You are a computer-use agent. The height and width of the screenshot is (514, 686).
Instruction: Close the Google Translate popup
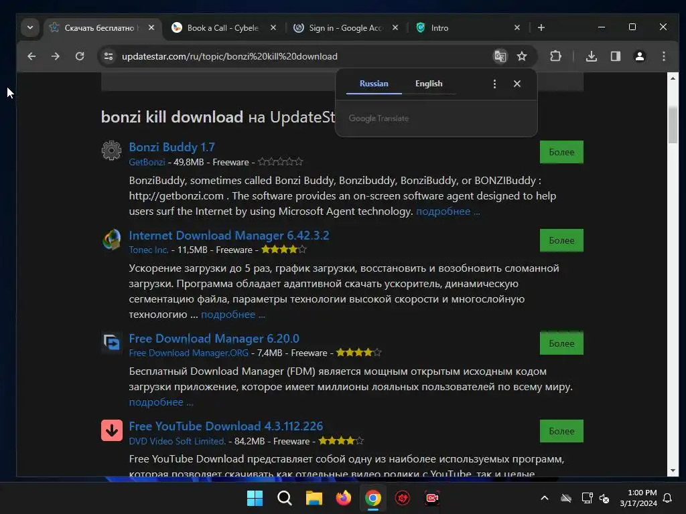click(517, 84)
